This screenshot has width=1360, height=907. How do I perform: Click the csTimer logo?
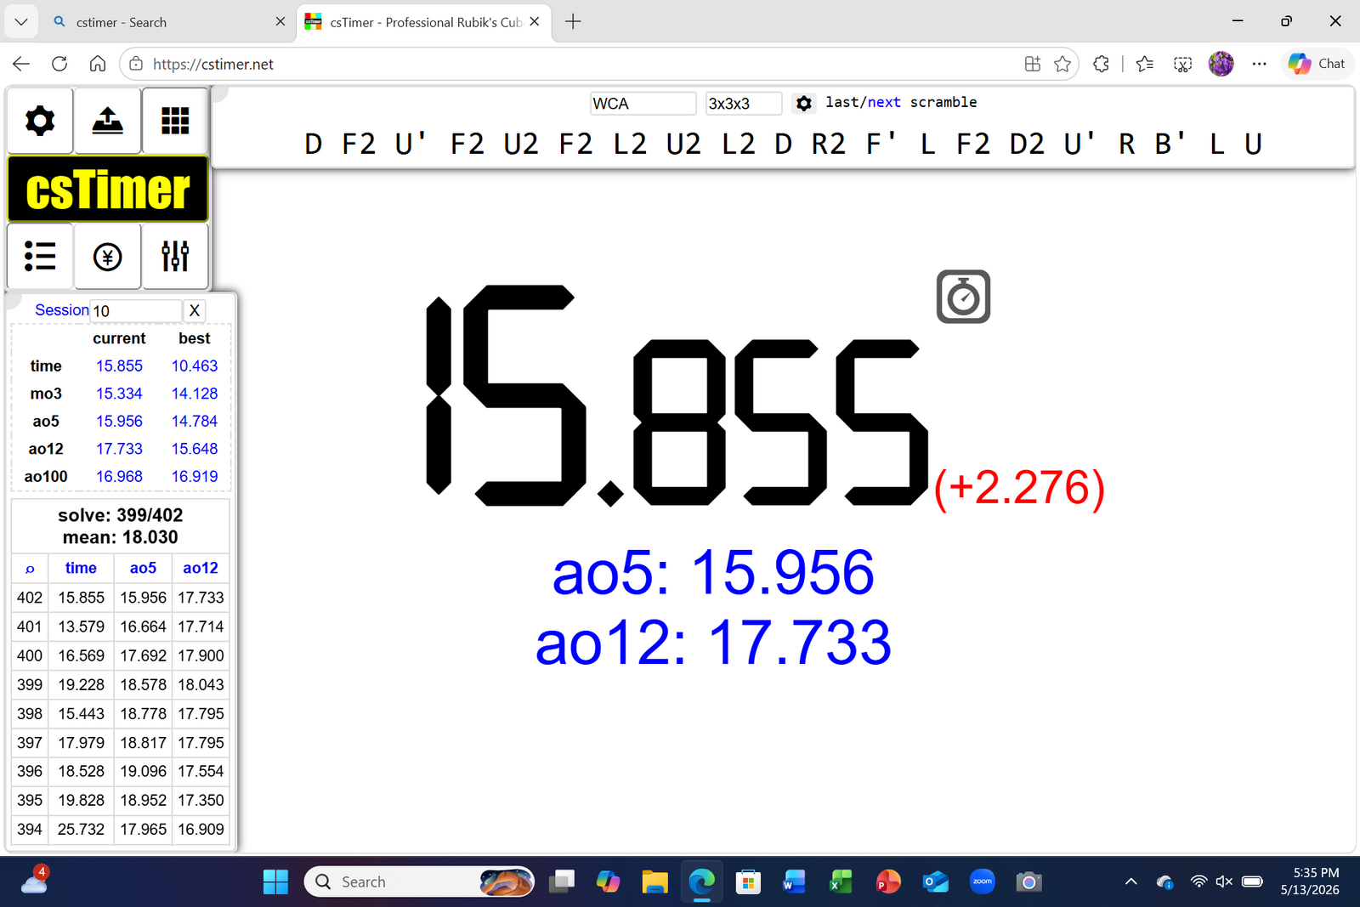pos(108,189)
